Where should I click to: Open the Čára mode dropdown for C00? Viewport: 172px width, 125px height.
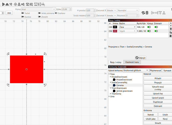(x=127, y=27)
